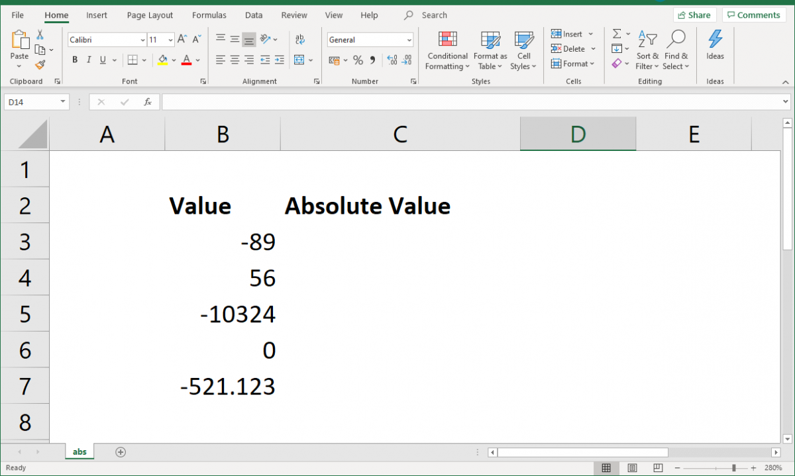The width and height of the screenshot is (795, 476).
Task: Apply yellow Fill Color
Action: 163,60
